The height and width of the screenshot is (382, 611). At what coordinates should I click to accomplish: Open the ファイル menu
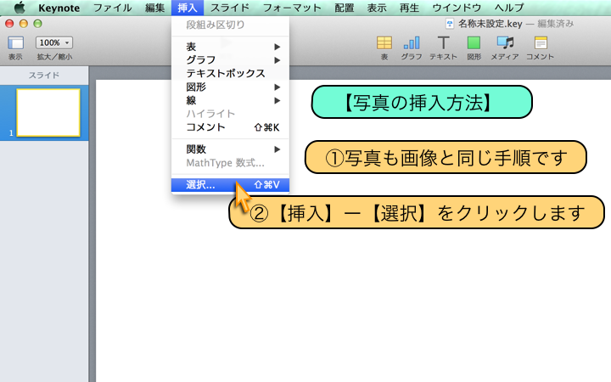pos(113,8)
